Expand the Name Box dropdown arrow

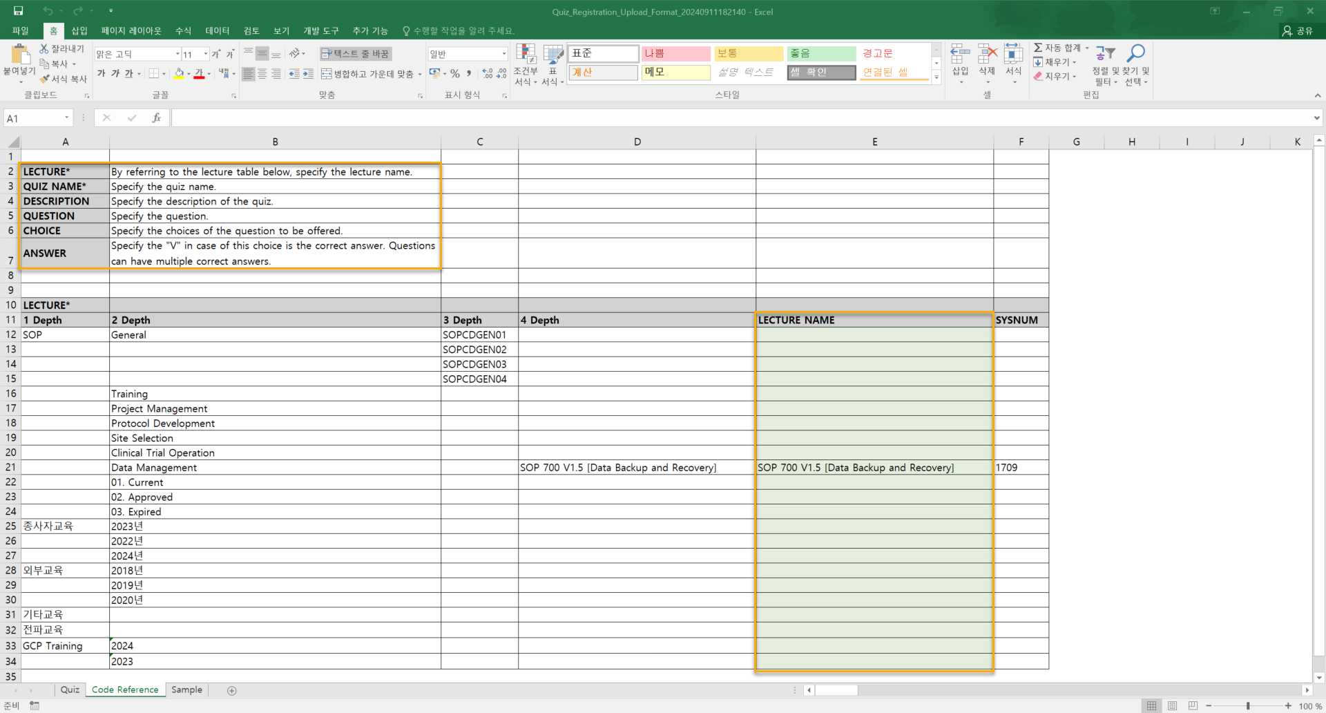point(67,118)
